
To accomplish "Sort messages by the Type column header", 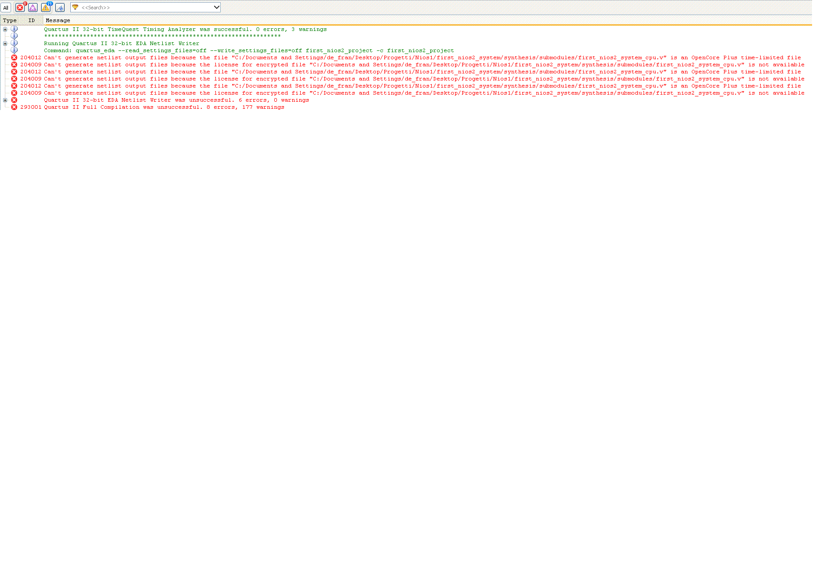I will pos(10,20).
